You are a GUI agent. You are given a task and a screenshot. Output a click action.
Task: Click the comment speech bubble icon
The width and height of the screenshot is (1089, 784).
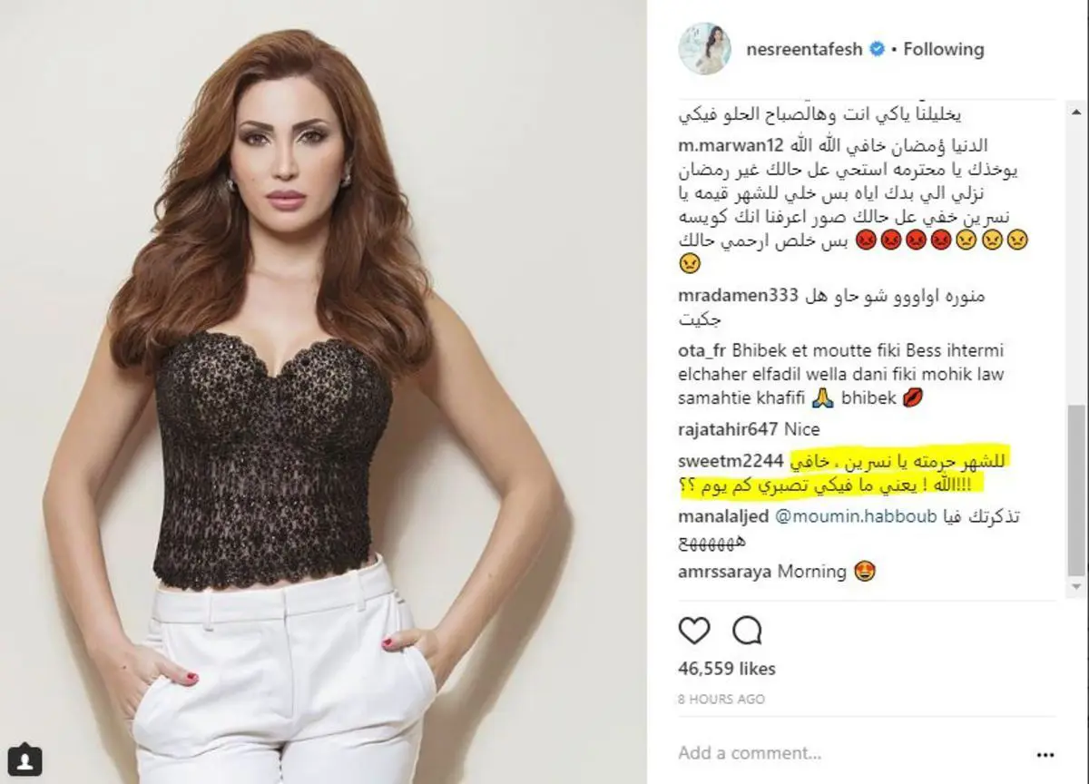click(747, 630)
